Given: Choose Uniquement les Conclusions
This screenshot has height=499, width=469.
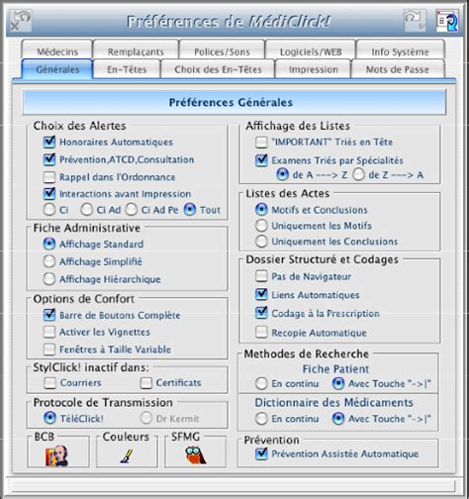Looking at the screenshot, I should (x=261, y=242).
